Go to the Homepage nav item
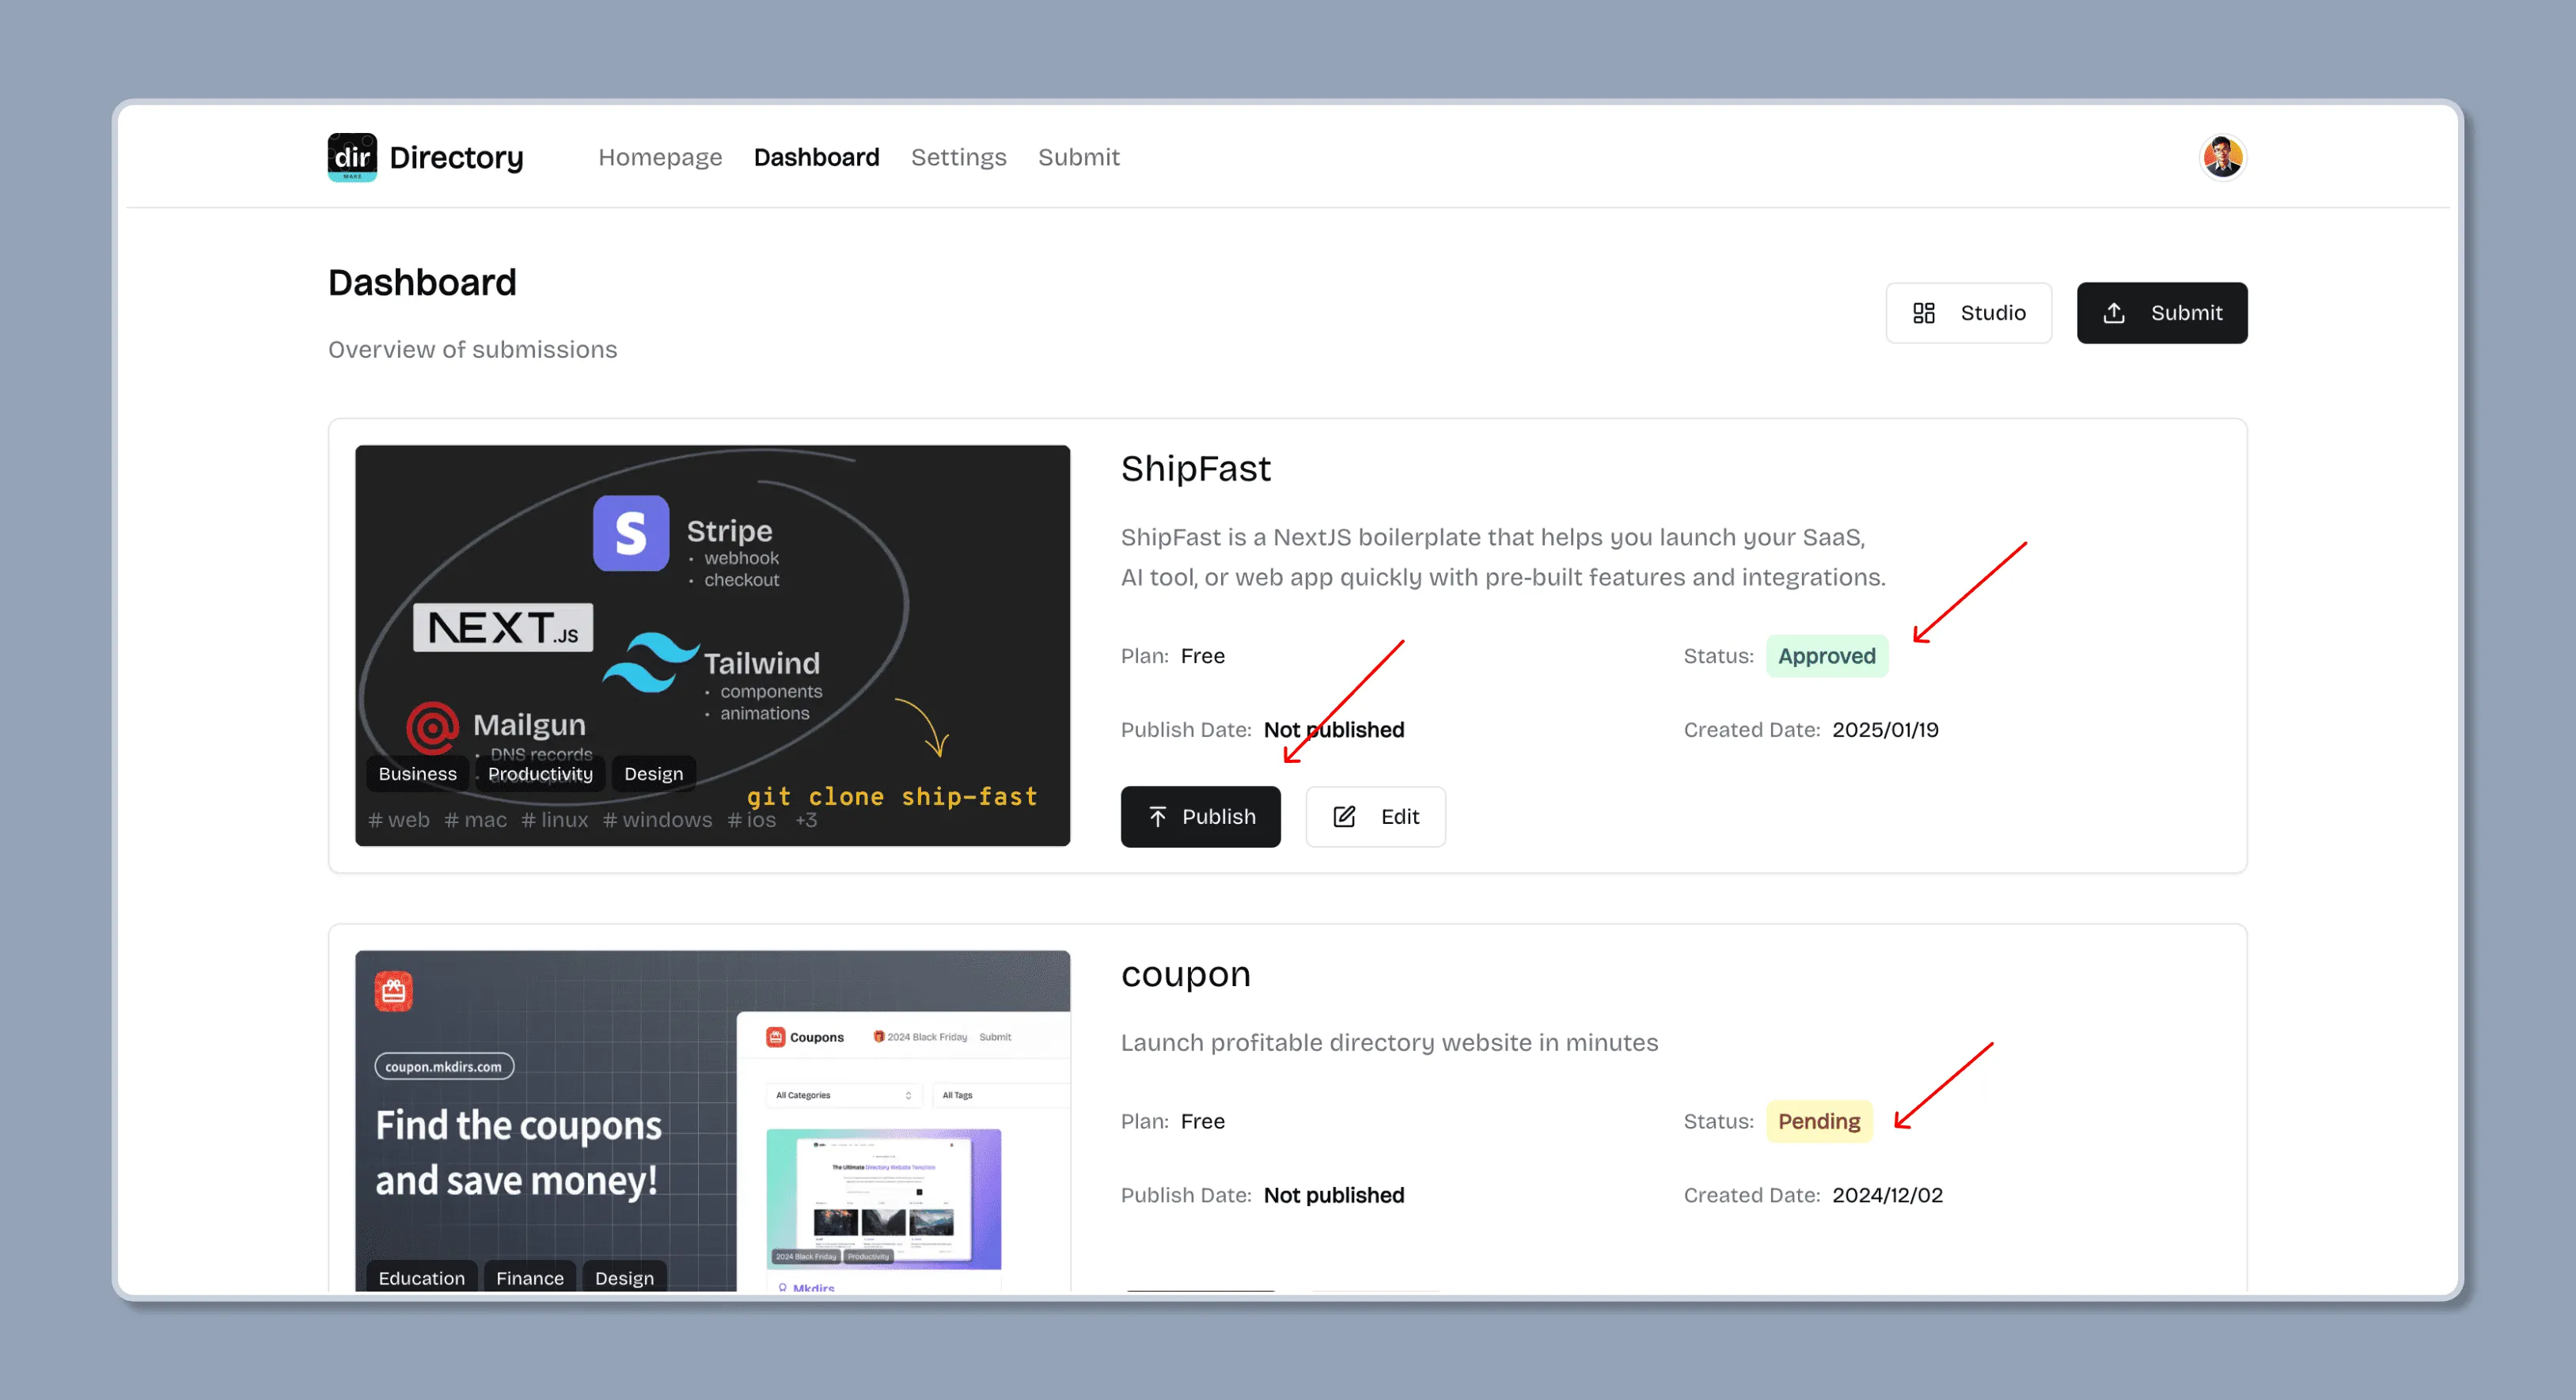The height and width of the screenshot is (1400, 2576). tap(659, 157)
